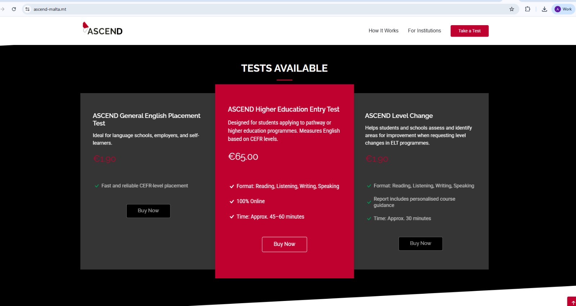The image size is (576, 306).
Task: Click the browser forward arrow
Action: pyautogui.click(x=3, y=9)
